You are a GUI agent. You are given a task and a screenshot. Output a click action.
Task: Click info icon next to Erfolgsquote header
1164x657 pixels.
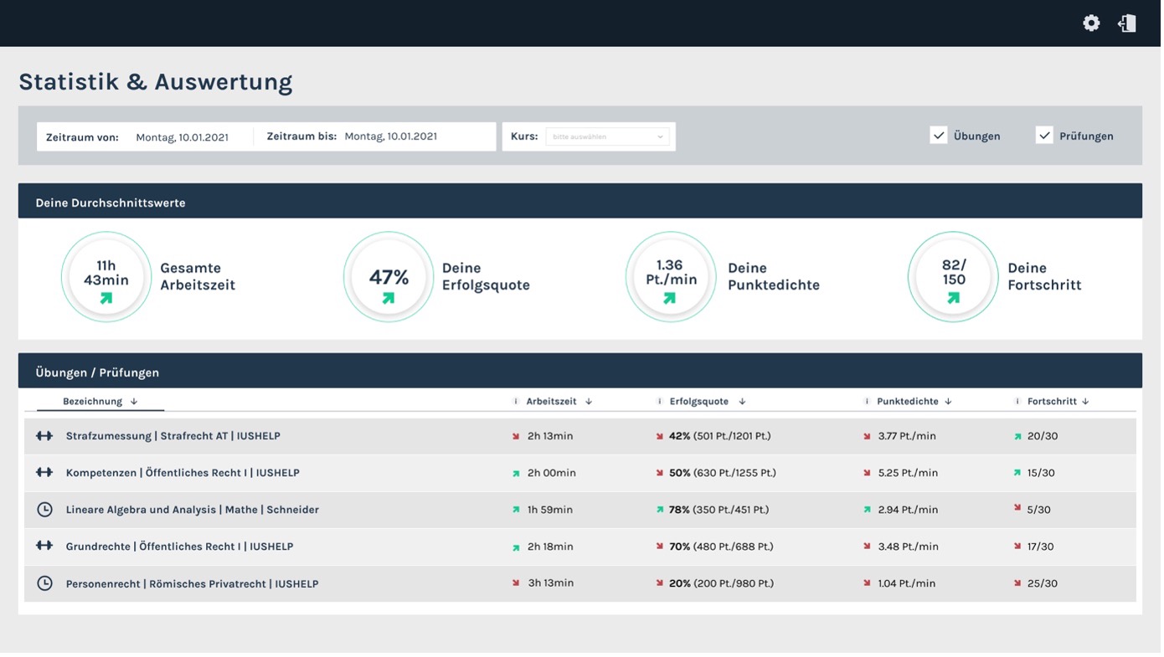659,402
